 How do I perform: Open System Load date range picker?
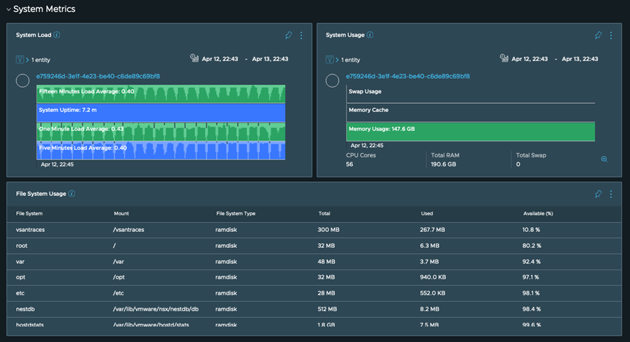tap(195, 59)
